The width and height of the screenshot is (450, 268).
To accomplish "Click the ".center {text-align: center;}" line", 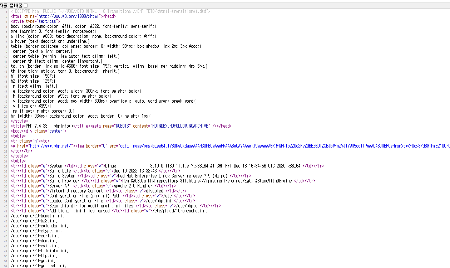I will pyautogui.click(x=42, y=51).
